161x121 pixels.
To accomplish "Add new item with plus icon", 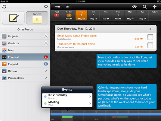I will (154, 7).
